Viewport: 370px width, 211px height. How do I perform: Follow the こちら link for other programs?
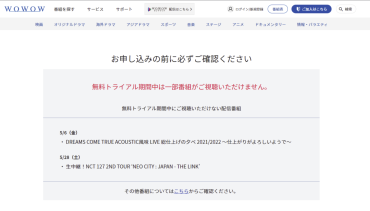pyautogui.click(x=181, y=191)
